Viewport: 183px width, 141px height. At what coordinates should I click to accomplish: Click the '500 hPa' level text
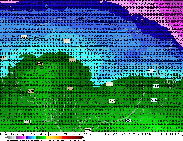38,134
